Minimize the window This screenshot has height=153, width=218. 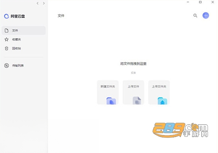(188, 2)
